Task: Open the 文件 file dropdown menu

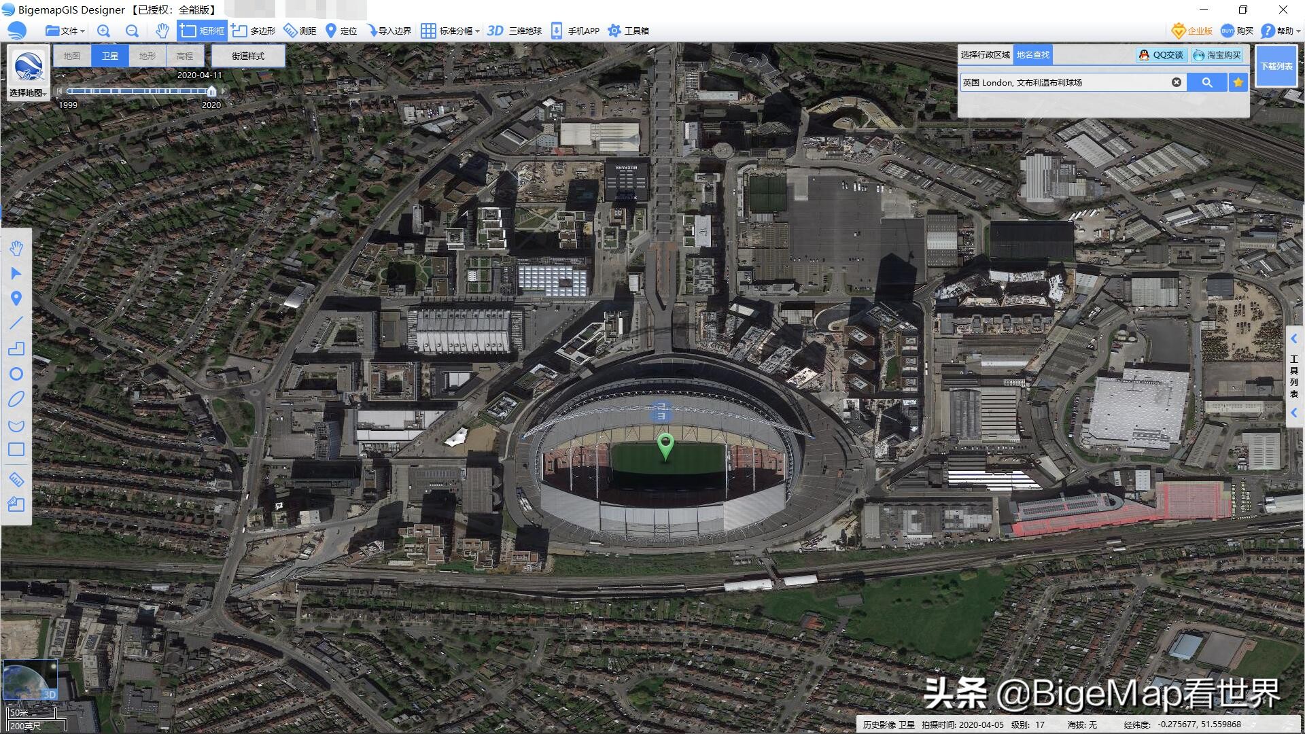Action: (x=65, y=31)
